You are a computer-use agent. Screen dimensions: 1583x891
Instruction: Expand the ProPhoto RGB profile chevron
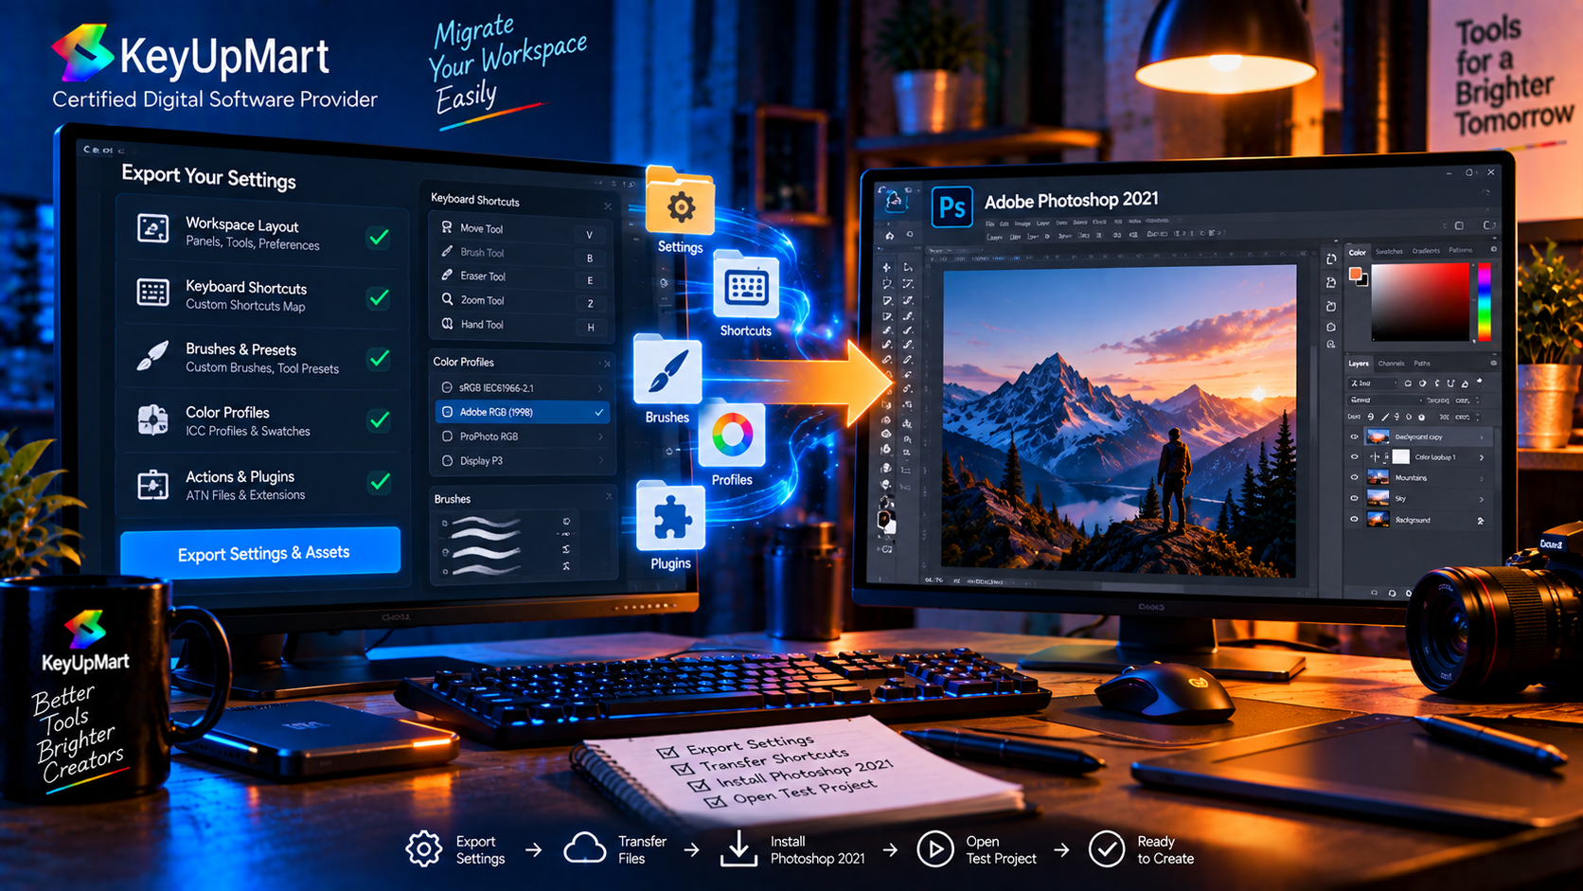(x=600, y=437)
